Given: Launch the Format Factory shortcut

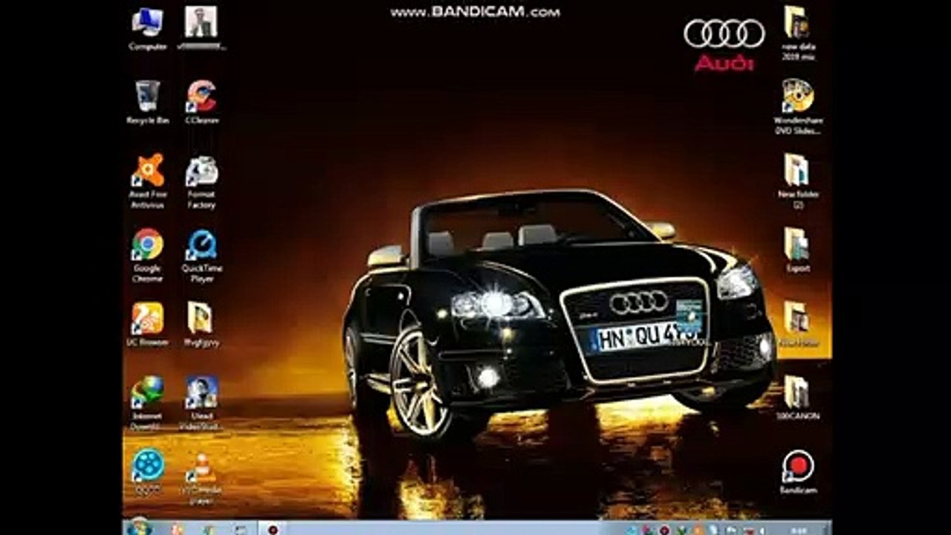Looking at the screenshot, I should pos(201,181).
